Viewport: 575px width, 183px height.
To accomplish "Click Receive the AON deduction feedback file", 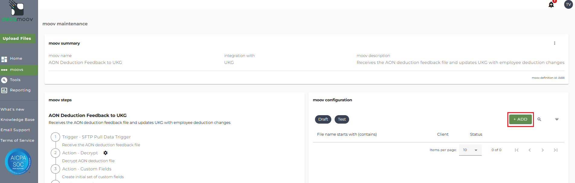I will 101,145.
